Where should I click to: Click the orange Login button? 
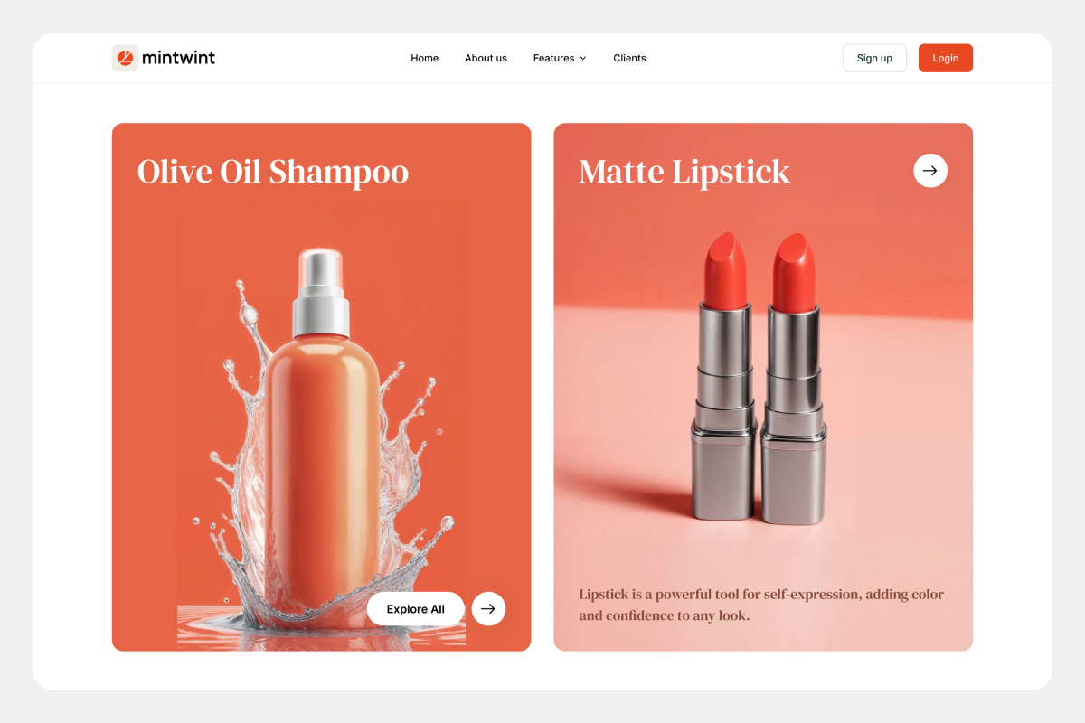click(x=946, y=58)
